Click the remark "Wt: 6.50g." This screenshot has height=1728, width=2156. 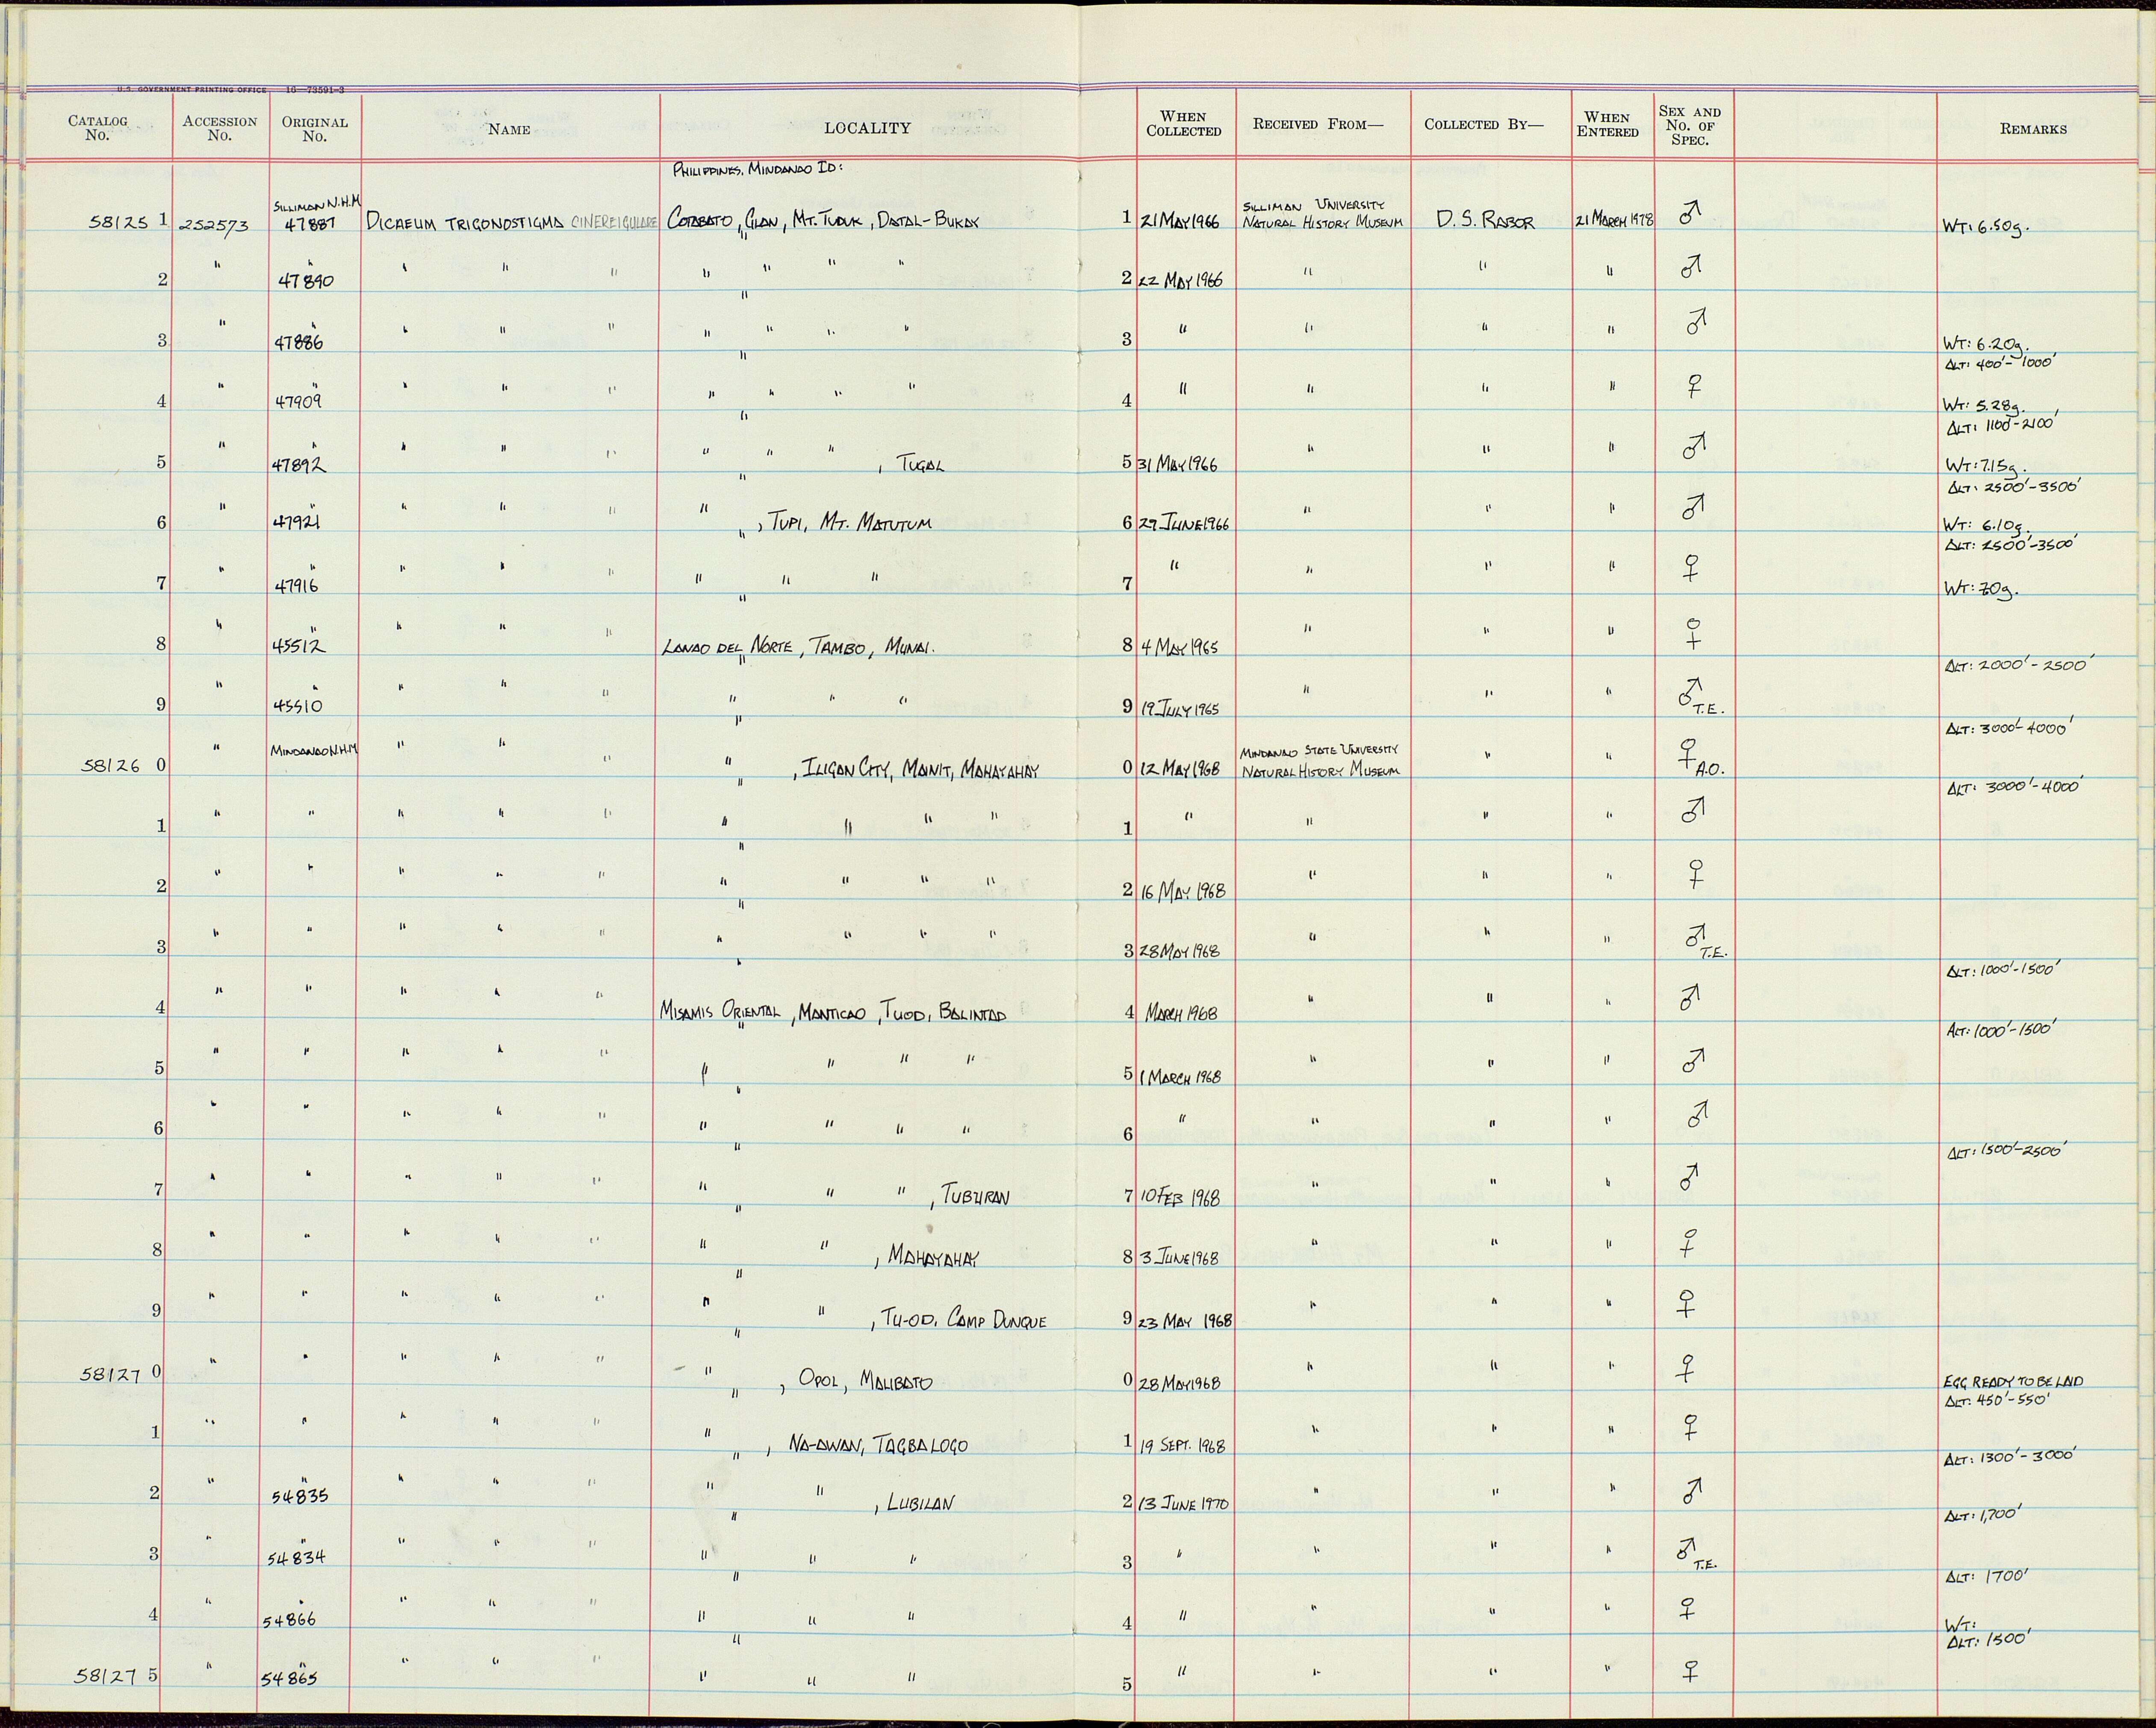[1986, 227]
